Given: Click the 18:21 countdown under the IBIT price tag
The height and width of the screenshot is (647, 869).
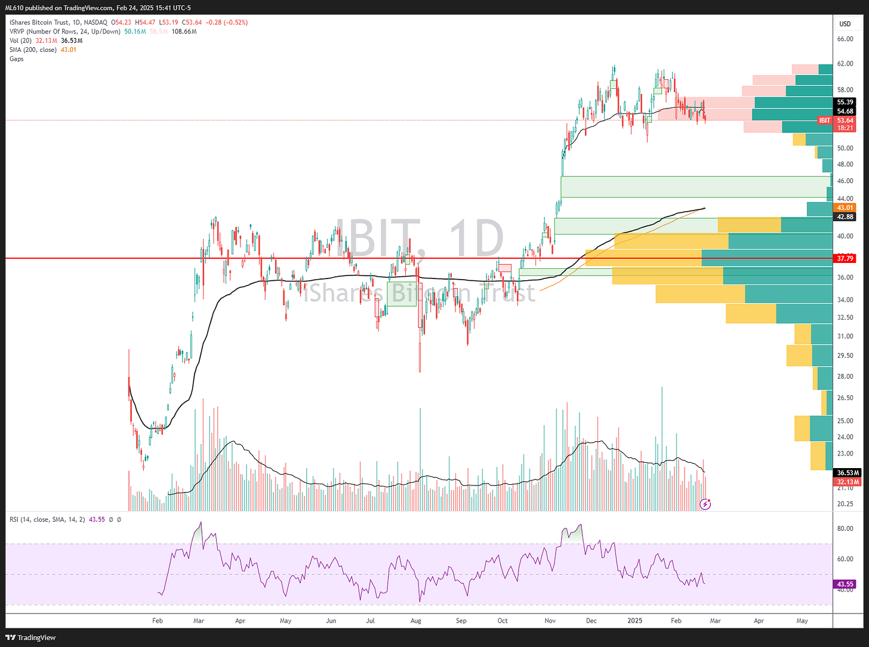Looking at the screenshot, I should [845, 128].
